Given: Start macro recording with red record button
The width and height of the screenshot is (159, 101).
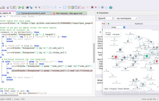Looking at the screenshot, I should pos(92,7).
